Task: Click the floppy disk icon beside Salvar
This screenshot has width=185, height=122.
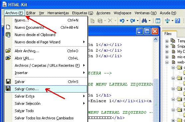Action: (8, 81)
